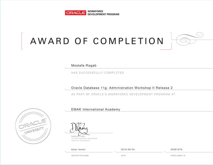This screenshot has height=165, width=213.
Task: Click the red Oracle logo
Action: (x=76, y=13)
